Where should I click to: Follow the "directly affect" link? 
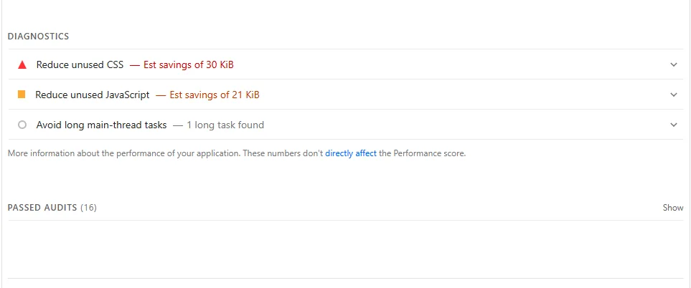pos(351,153)
